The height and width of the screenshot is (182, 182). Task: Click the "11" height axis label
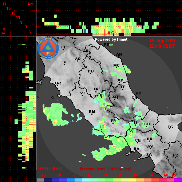tap(18, 17)
